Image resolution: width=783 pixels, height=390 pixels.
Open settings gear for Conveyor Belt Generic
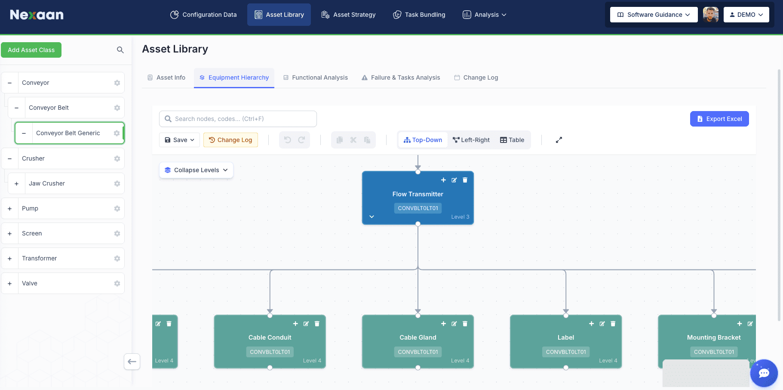(x=117, y=133)
